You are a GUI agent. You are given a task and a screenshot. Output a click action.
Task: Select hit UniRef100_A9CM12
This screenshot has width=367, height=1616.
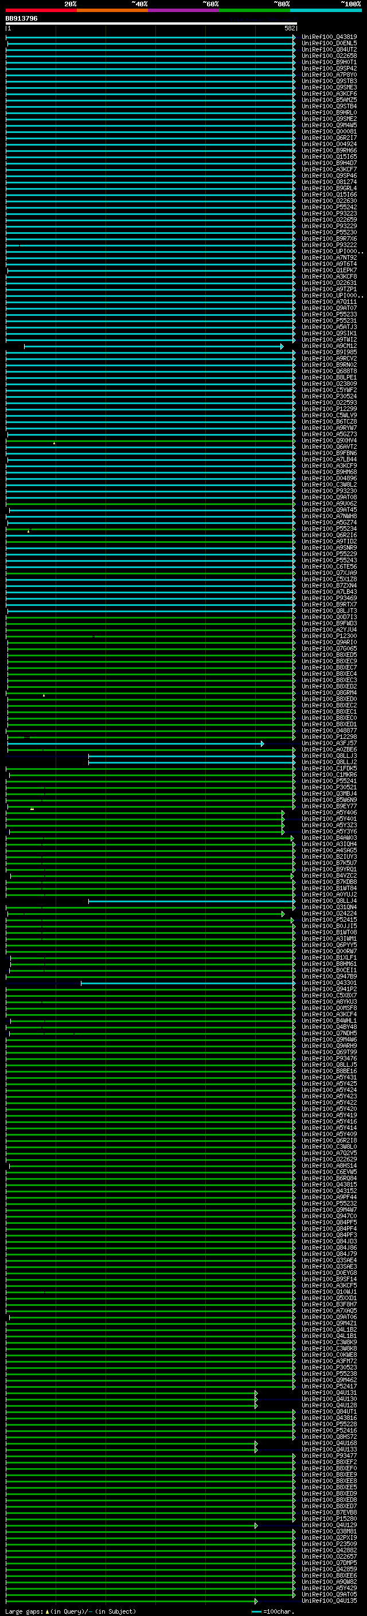329,346
